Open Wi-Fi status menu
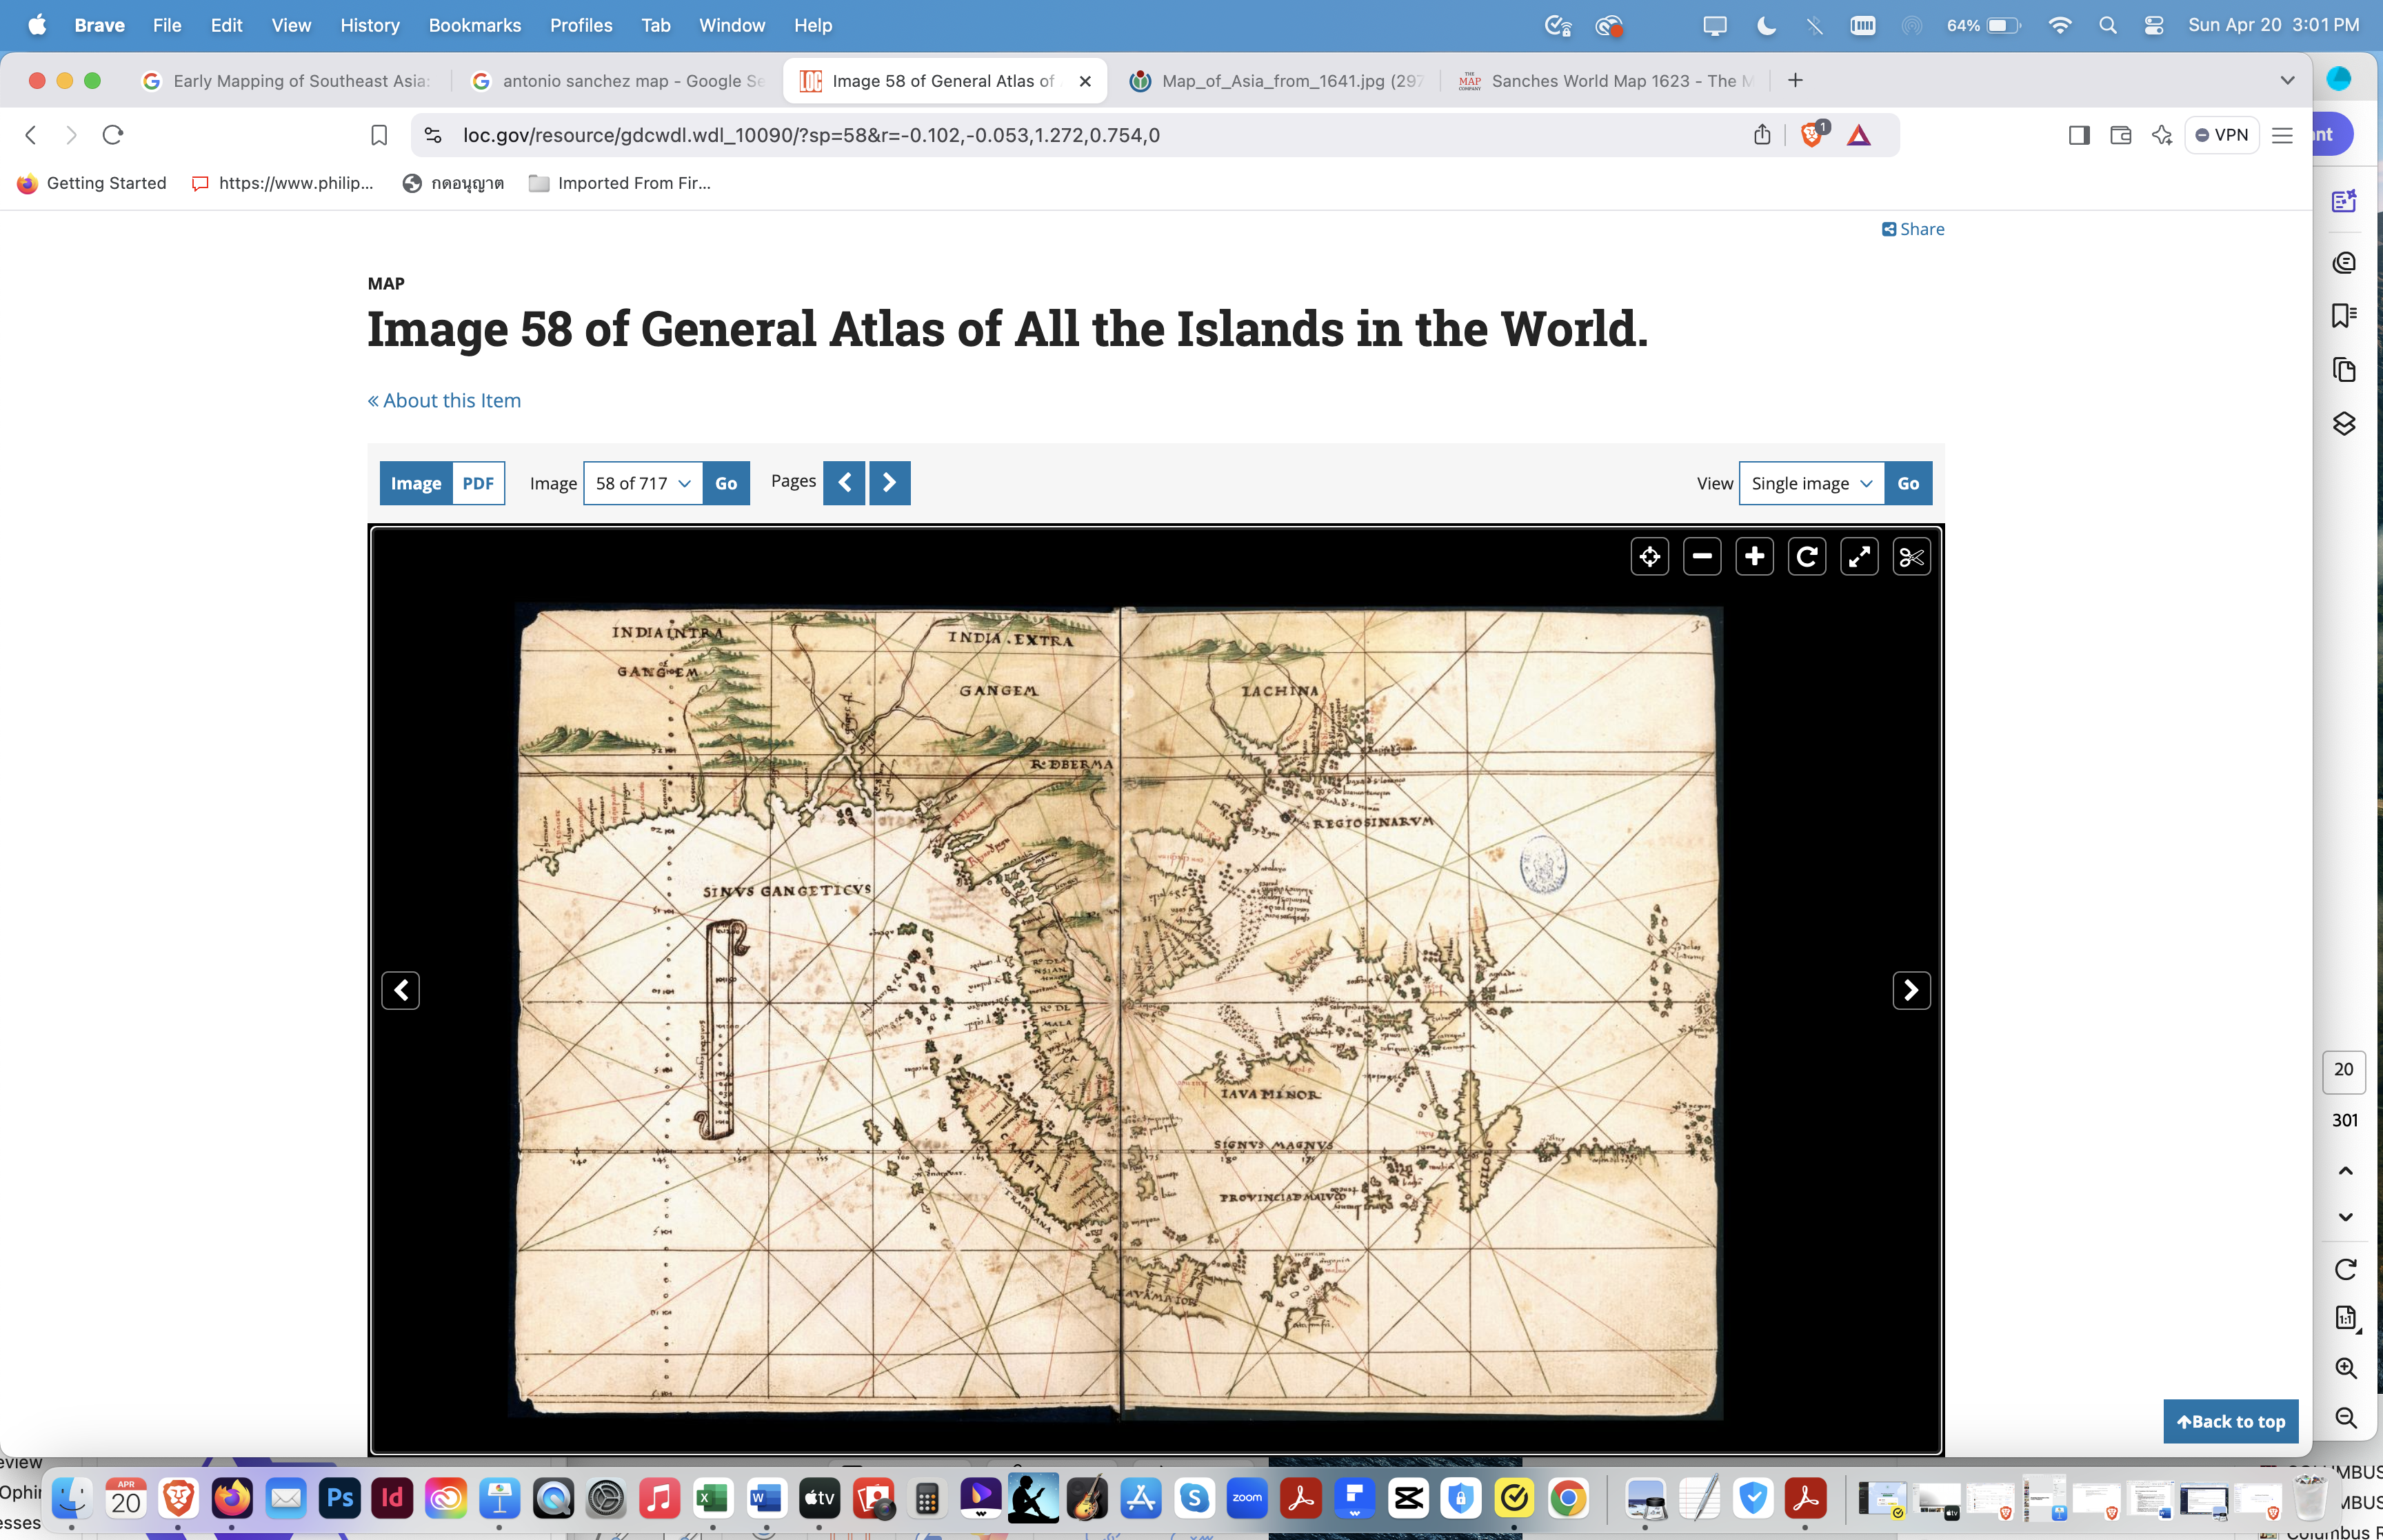The height and width of the screenshot is (1540, 2383). [2059, 25]
